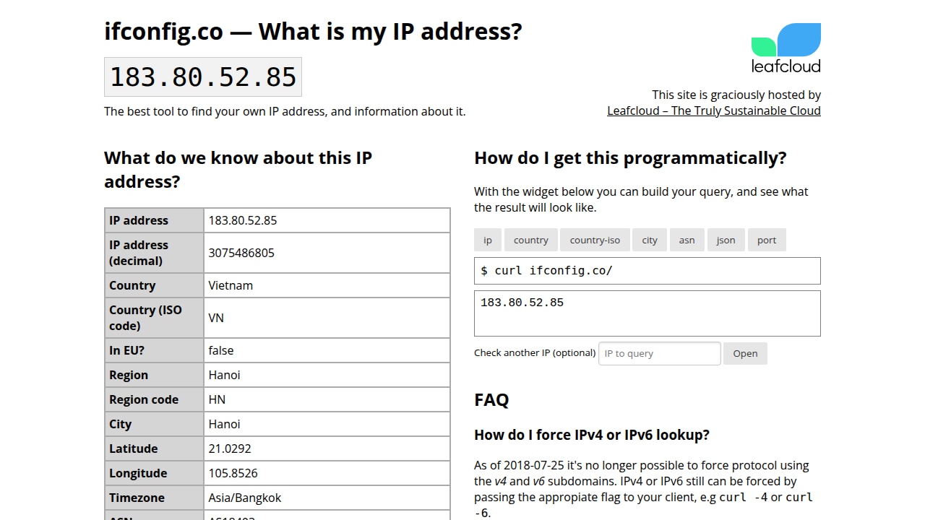The image size is (925, 520).
Task: Click This site is graciously hosted by text
Action: point(736,95)
